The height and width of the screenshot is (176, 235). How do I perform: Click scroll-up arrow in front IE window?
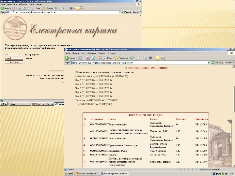pyautogui.click(x=233, y=66)
